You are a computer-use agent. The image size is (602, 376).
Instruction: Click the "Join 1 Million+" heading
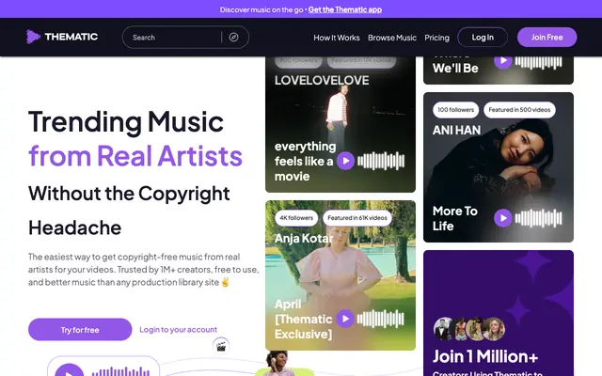point(485,356)
